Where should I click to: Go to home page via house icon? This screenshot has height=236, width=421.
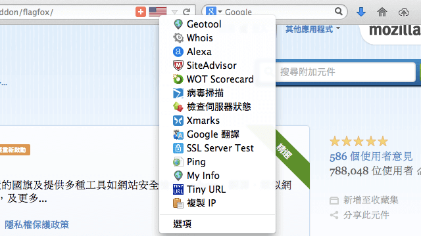tap(382, 12)
